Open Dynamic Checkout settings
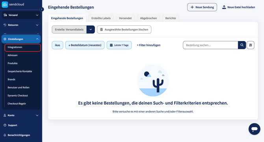Screen dimensions: 264x142 click(18, 96)
